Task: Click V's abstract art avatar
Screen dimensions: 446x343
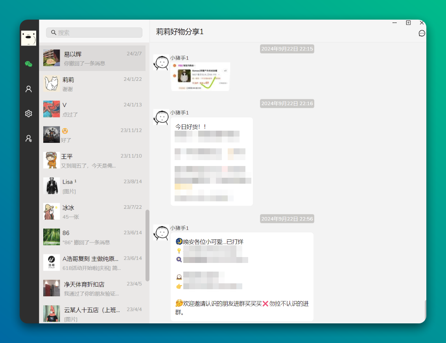Action: 52,109
